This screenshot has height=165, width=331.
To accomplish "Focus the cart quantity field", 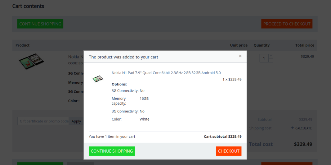I will pos(264,58).
